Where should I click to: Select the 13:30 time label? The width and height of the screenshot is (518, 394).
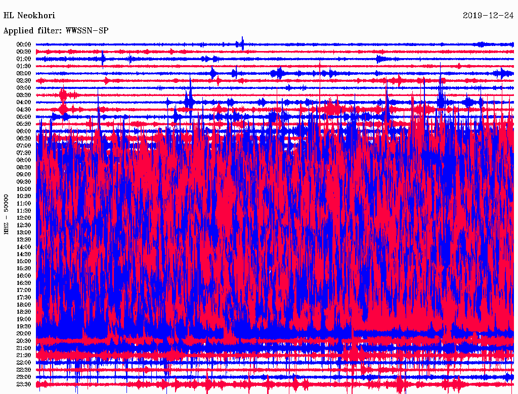[x=24, y=239]
